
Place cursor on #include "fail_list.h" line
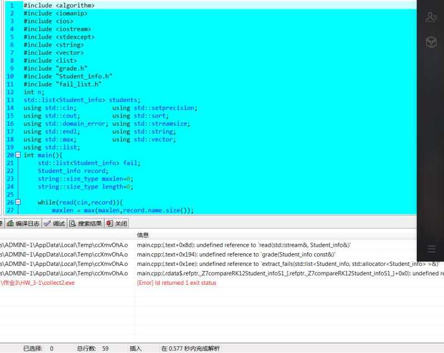coord(63,84)
